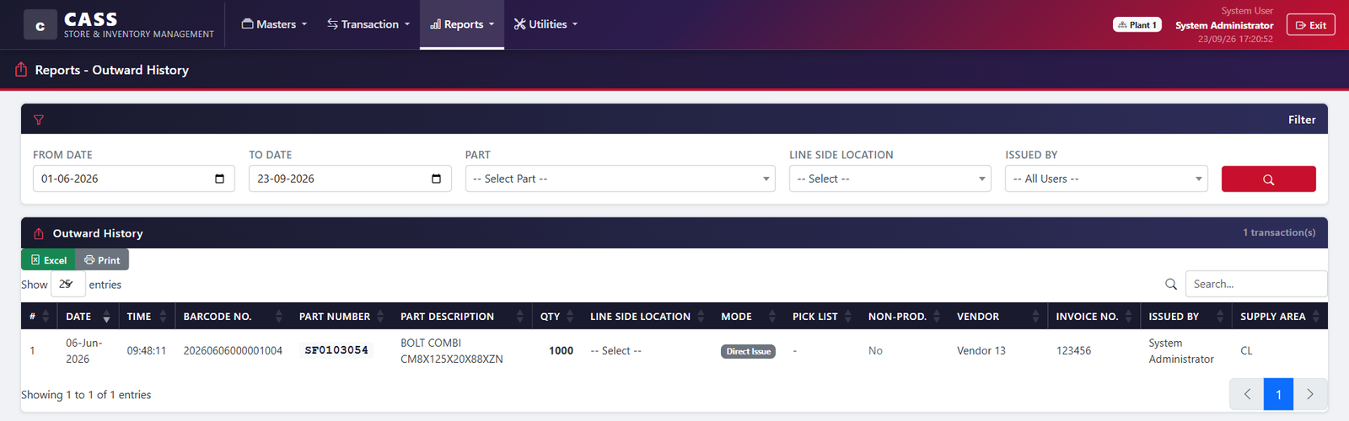Sort table by Vendor column
Viewport: 1349px width, 421px height.
pyautogui.click(x=997, y=316)
